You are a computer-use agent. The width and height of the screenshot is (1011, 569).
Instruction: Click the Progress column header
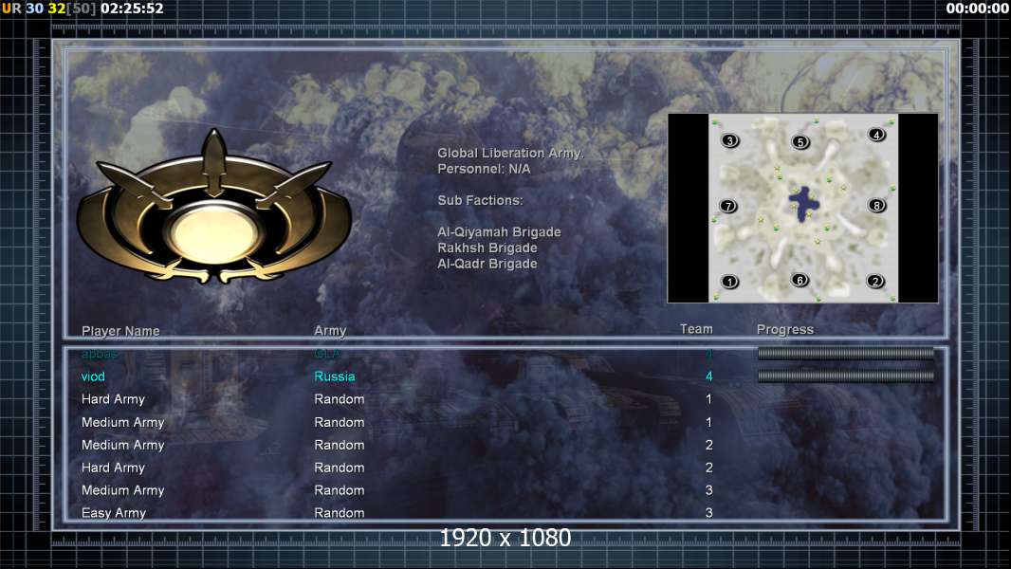click(x=784, y=330)
